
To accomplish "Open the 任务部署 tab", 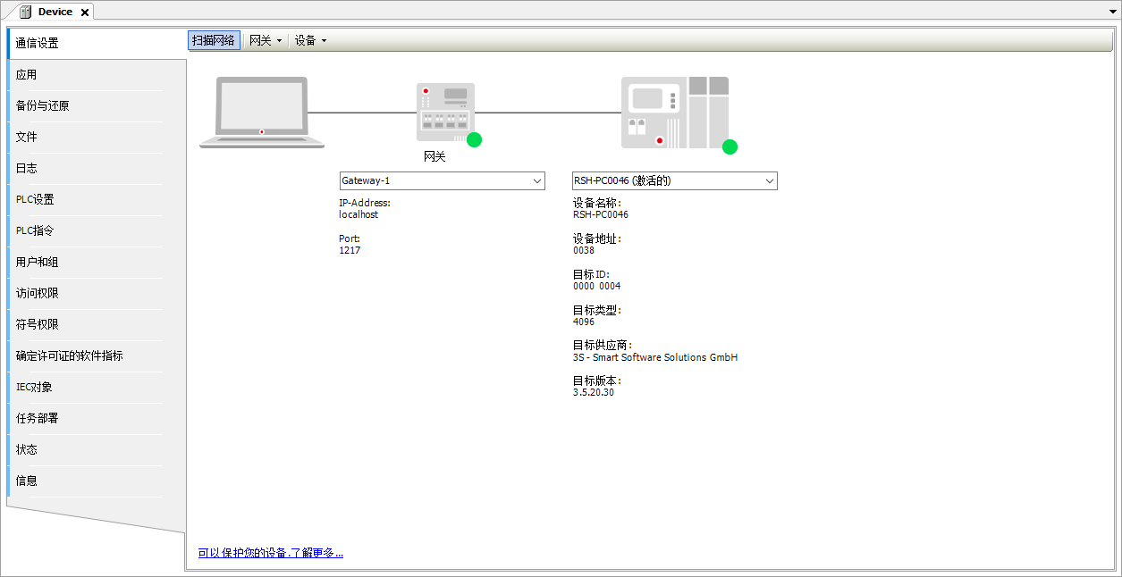I will [38, 419].
